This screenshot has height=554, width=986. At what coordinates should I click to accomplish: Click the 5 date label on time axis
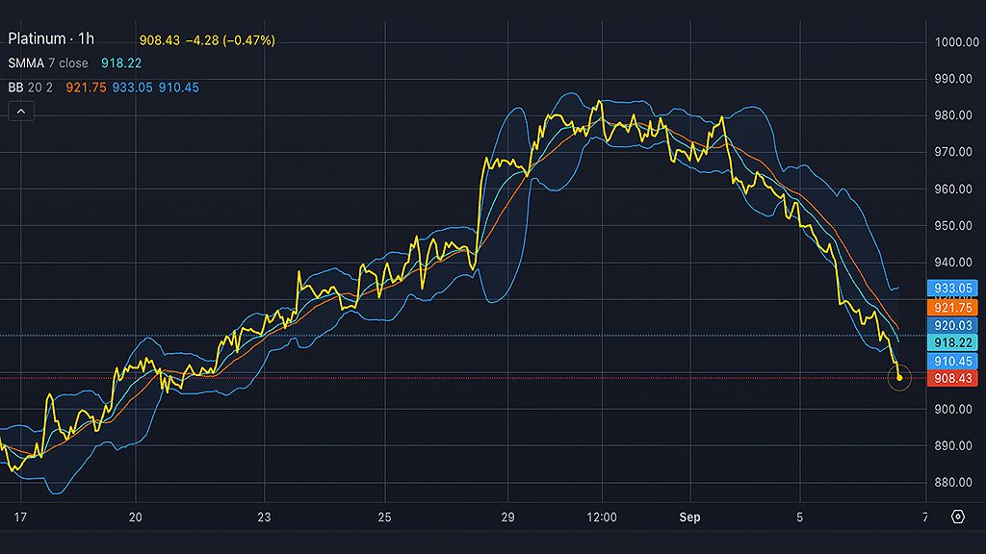pos(800,517)
